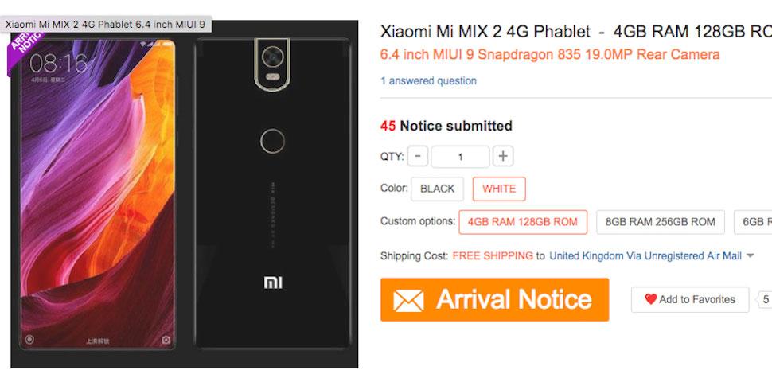Click the fingerprint sensor ring on phone back
The width and height of the screenshot is (772, 386).
tap(272, 142)
